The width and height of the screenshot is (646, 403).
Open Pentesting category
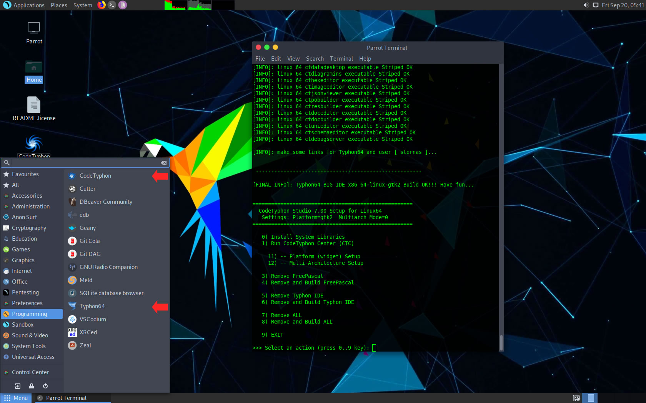(32, 292)
